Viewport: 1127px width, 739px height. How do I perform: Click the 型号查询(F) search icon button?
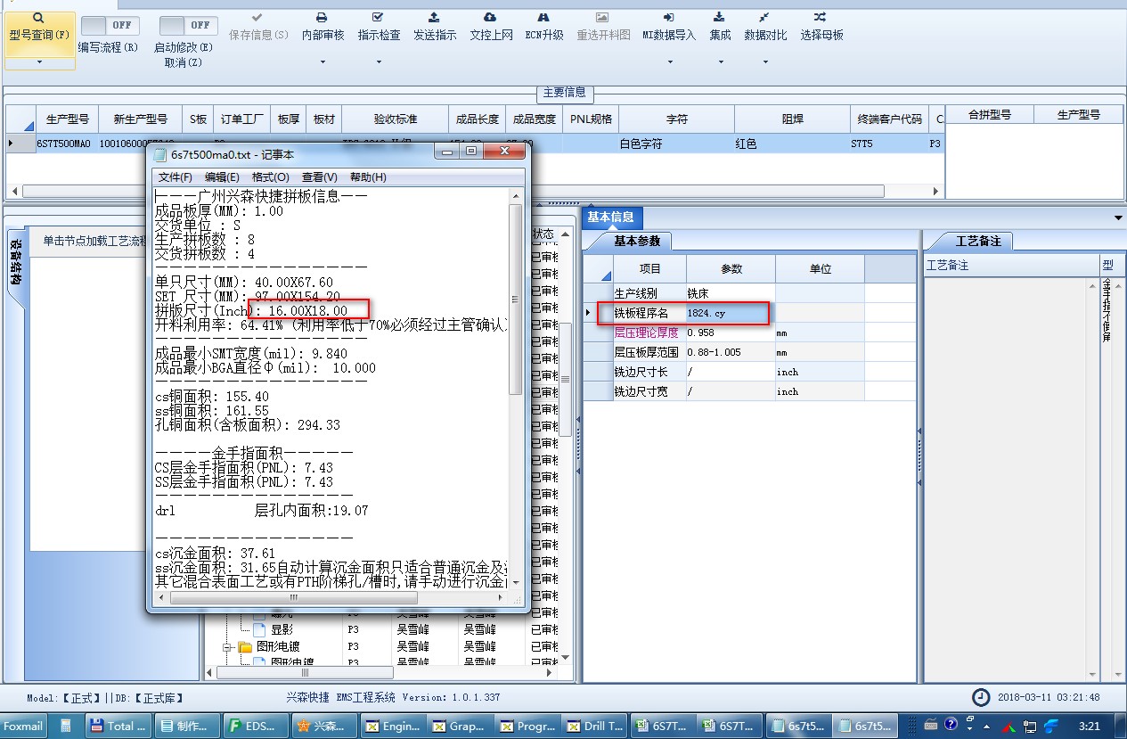coord(39,18)
